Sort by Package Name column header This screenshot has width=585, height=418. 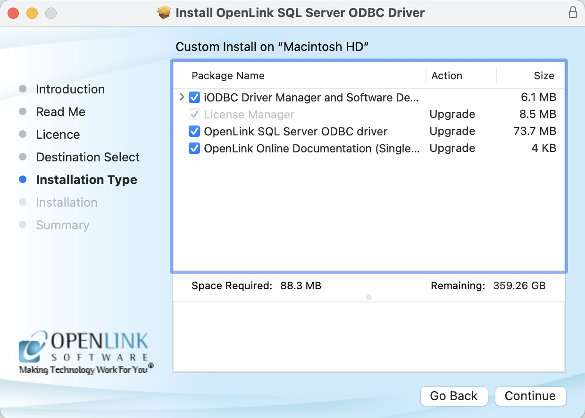tap(228, 76)
